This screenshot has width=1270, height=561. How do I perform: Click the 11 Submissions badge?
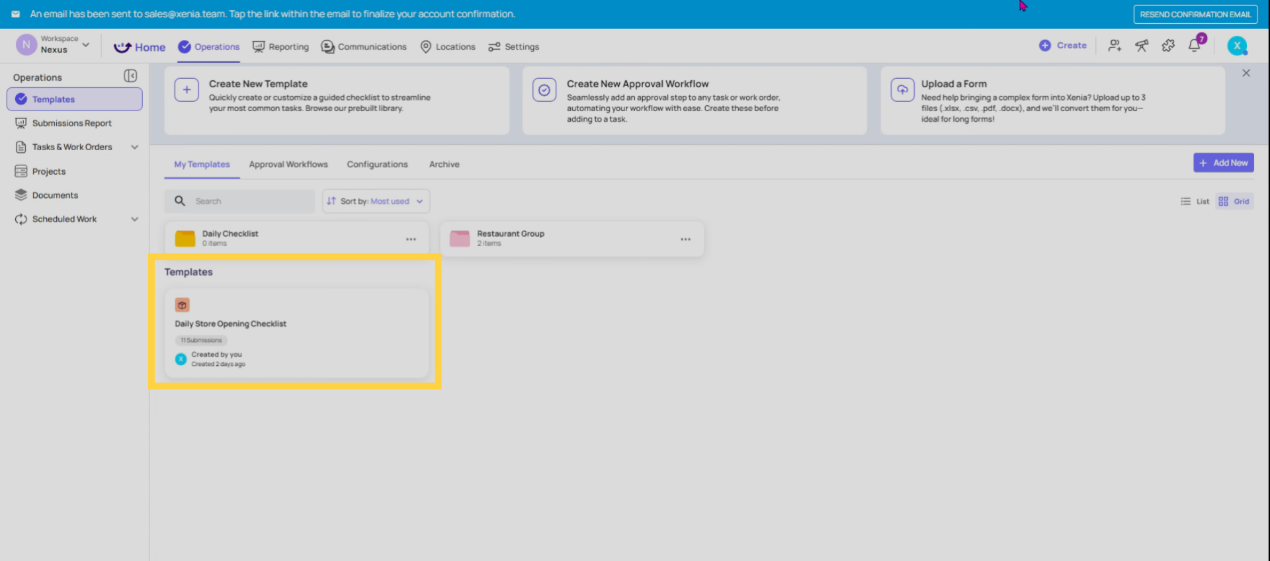pos(201,340)
